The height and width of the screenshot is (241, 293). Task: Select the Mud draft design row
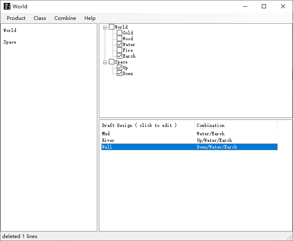coord(106,134)
